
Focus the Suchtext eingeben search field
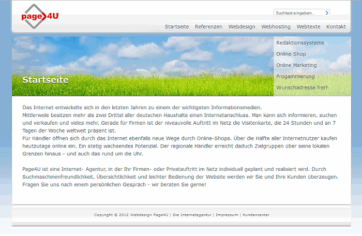(299, 13)
